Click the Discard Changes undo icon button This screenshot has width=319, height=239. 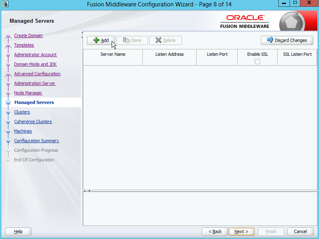point(287,40)
